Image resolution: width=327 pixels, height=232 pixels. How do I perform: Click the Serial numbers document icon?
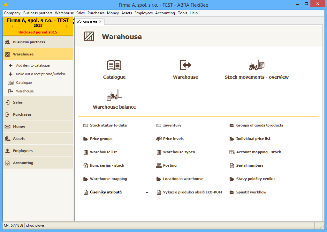tap(232, 165)
